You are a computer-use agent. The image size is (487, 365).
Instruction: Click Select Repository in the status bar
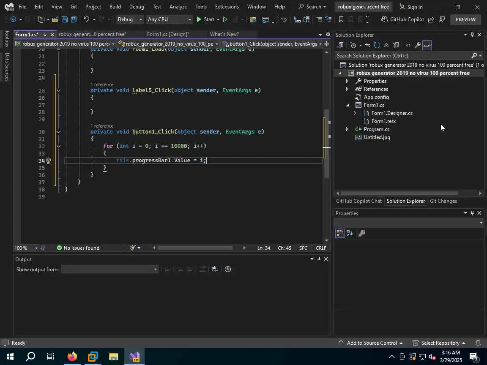(x=439, y=343)
